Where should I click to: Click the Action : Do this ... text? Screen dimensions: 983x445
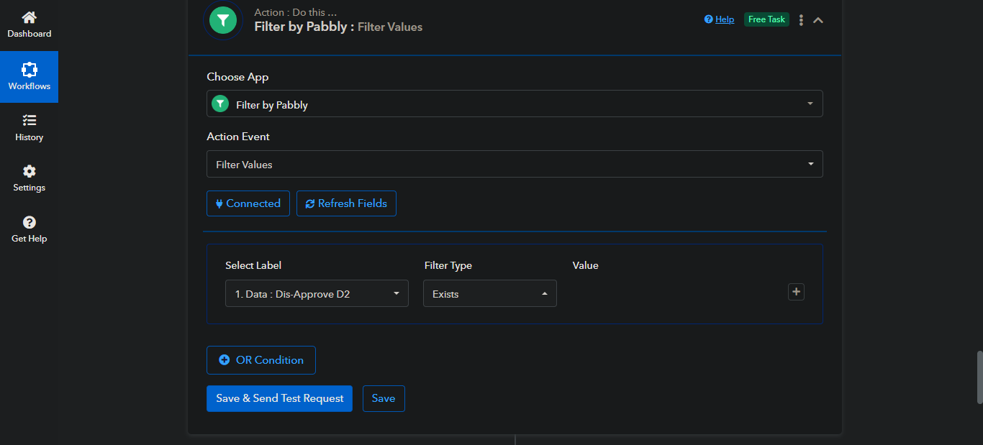coord(295,12)
